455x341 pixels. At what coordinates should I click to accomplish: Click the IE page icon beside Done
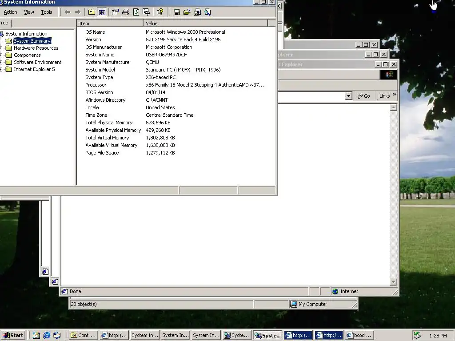coord(65,291)
